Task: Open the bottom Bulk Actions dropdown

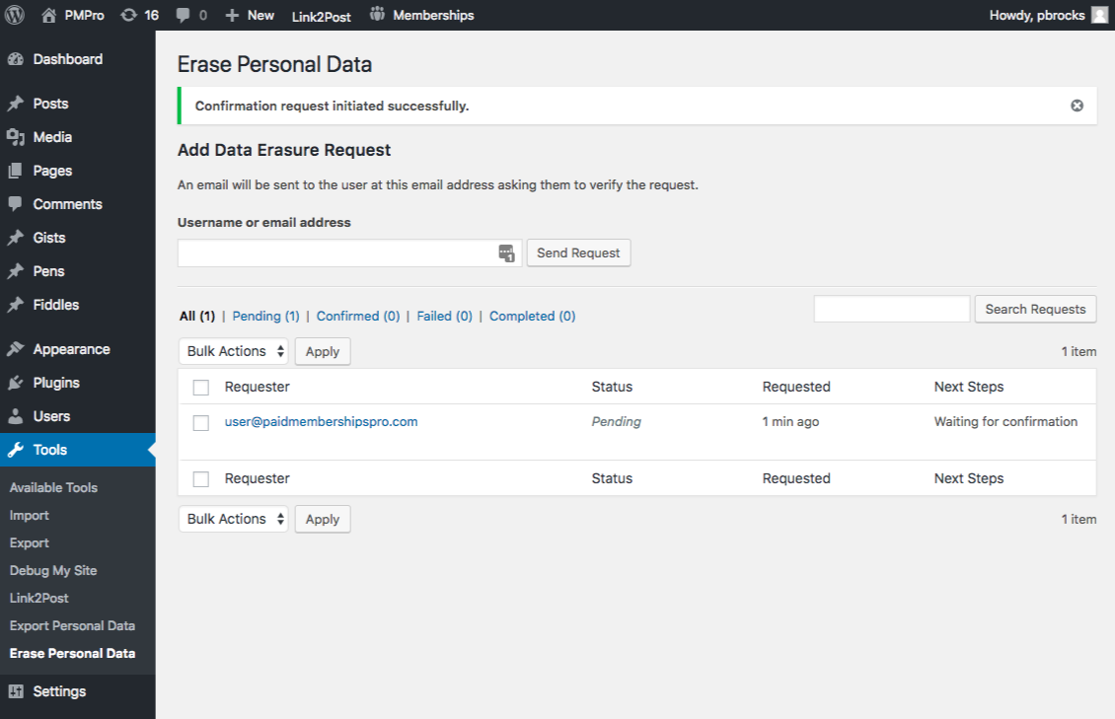Action: 233,518
